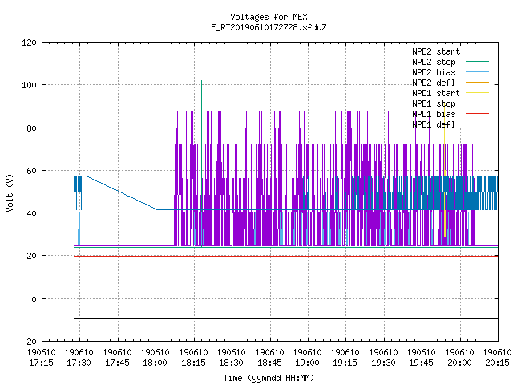
Task: Click the "NPD2 start" legend label
Action: 436,51
